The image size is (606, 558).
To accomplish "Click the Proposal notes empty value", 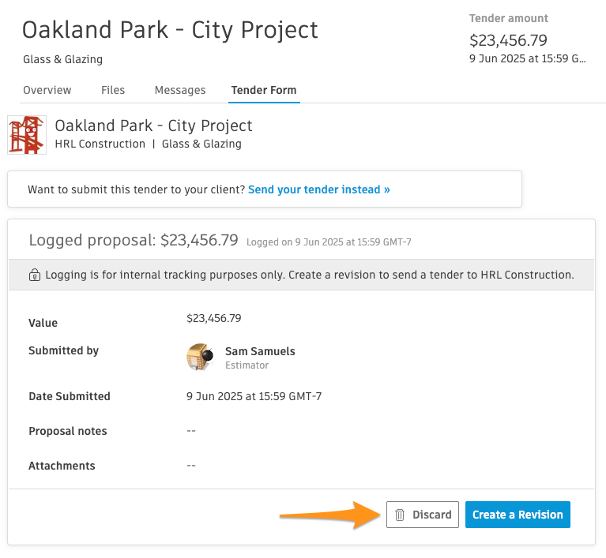I will pos(191,431).
